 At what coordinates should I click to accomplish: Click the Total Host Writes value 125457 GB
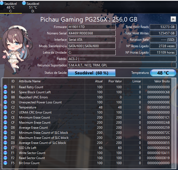[x=163, y=33]
